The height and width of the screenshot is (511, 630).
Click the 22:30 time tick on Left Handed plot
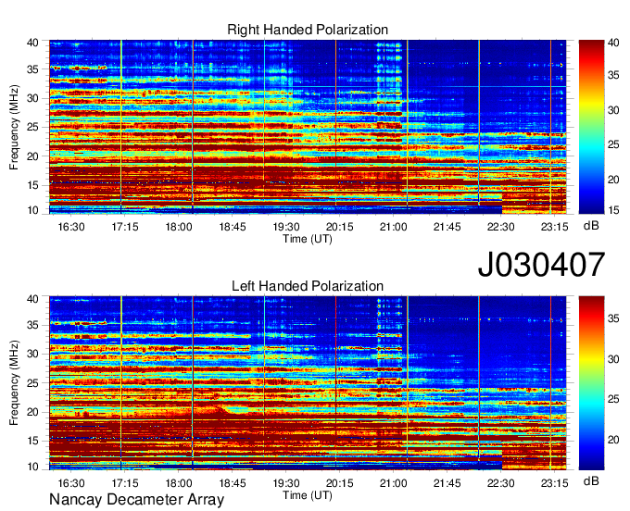pyautogui.click(x=500, y=483)
